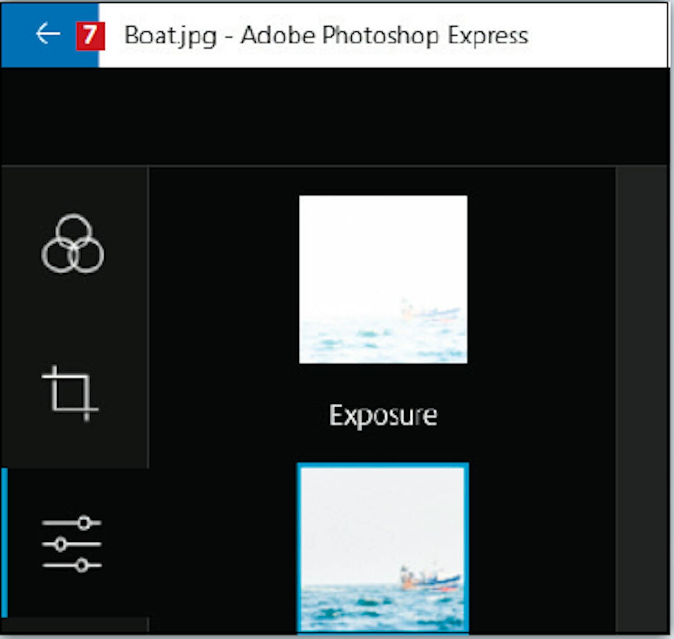
Task: Open the Looks filters three-circles icon
Action: (73, 244)
